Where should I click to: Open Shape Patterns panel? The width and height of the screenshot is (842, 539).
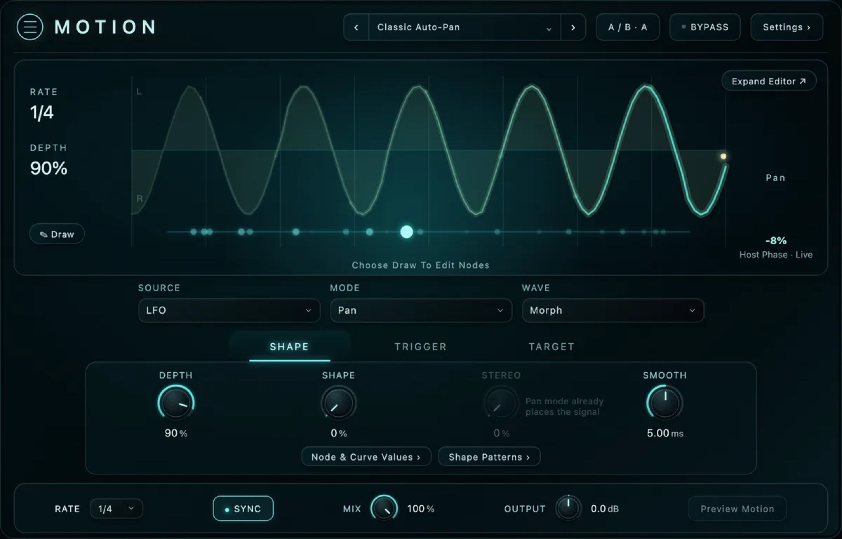coord(489,457)
